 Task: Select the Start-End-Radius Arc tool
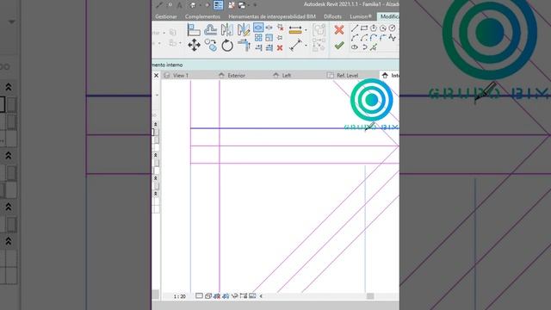355,38
